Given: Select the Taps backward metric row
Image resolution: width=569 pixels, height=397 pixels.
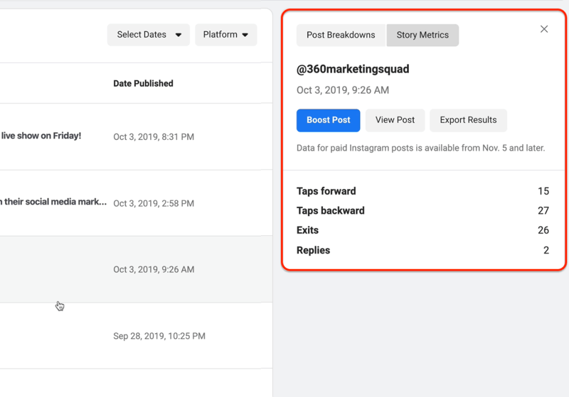Looking at the screenshot, I should point(422,211).
